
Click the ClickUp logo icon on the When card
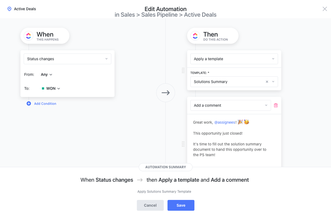point(28,36)
